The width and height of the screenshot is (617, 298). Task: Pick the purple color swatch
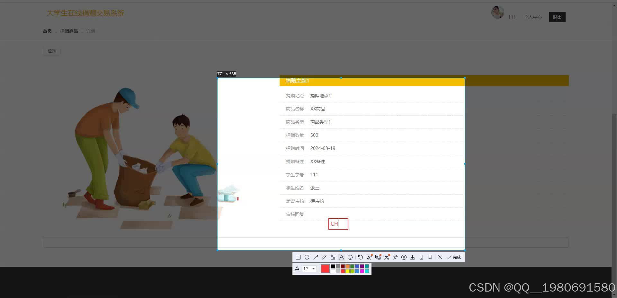tap(362, 267)
